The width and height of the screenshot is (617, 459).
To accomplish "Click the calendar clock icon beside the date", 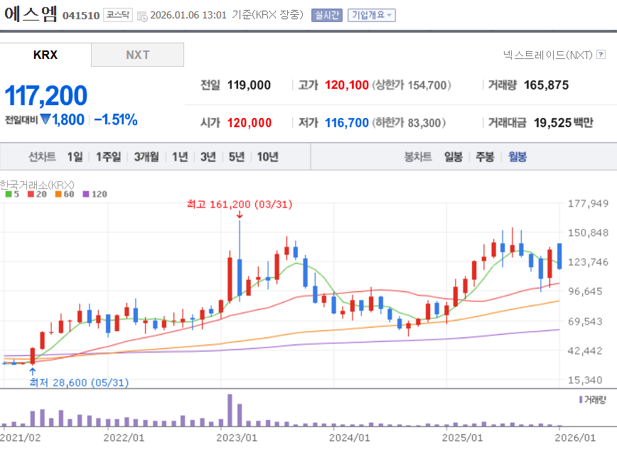I will tap(142, 16).
